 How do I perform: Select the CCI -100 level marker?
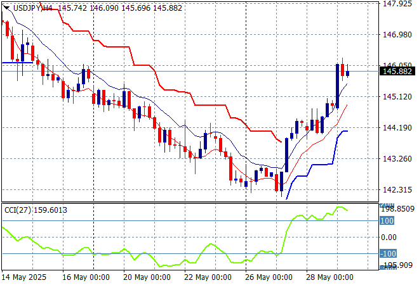click(x=387, y=254)
